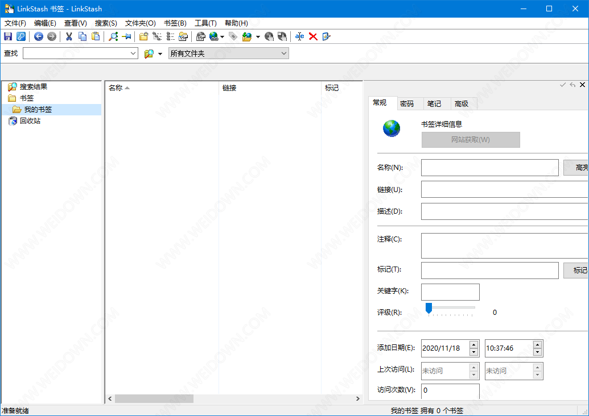Click the bookmark list's right scroll arrow
The width and height of the screenshot is (589, 416).
pos(357,398)
